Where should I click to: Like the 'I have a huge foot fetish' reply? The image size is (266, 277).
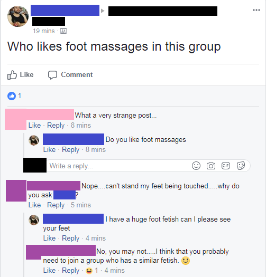pos(49,238)
